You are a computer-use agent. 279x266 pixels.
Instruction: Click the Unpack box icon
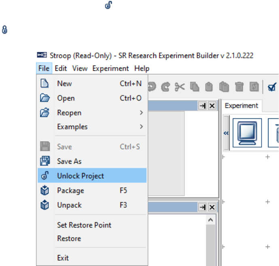click(x=44, y=205)
